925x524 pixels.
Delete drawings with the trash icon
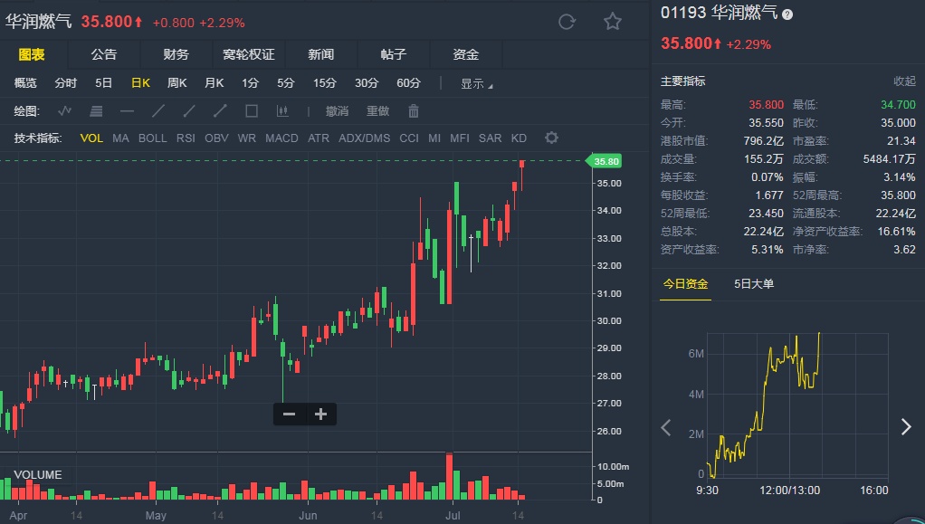click(x=414, y=111)
